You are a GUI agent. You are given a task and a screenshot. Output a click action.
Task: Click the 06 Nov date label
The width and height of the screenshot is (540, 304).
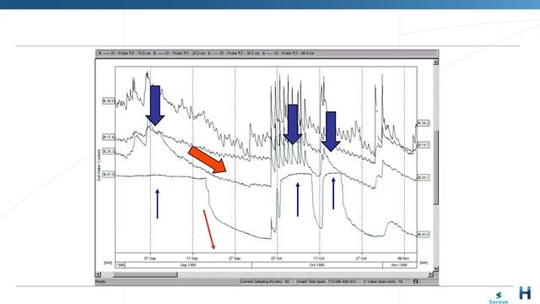(x=403, y=258)
